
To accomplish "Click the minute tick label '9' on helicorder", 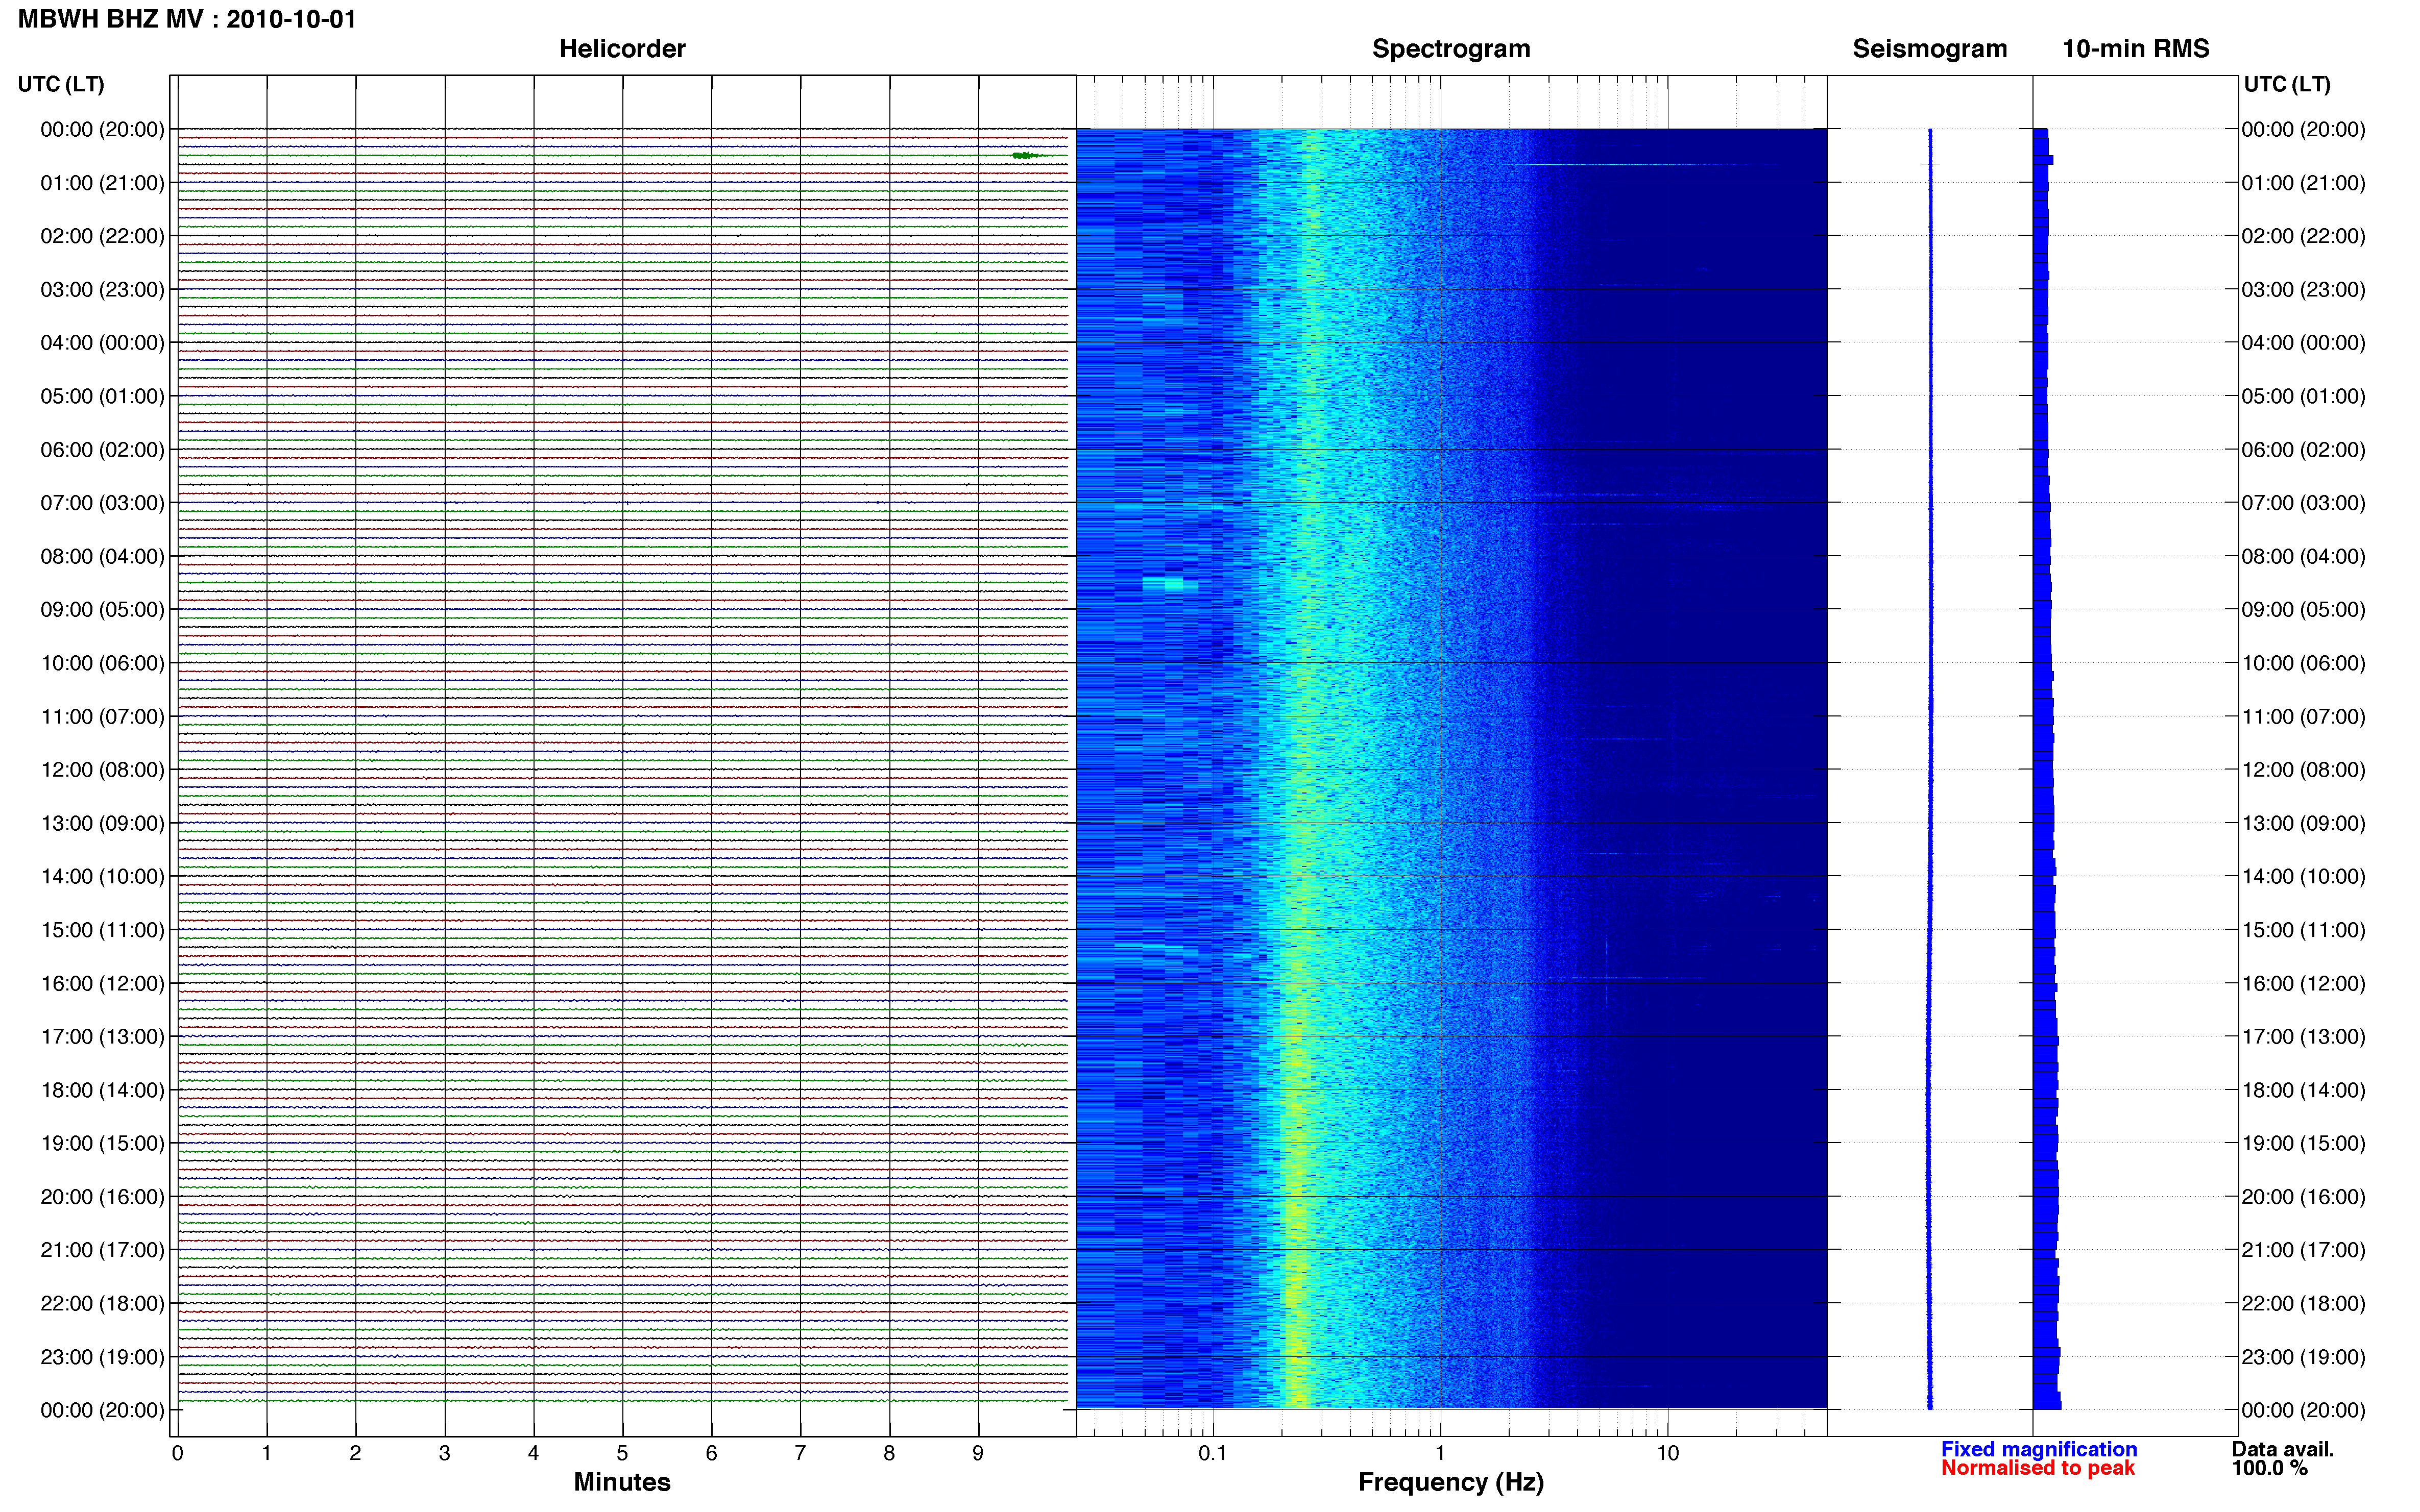I will (978, 1453).
